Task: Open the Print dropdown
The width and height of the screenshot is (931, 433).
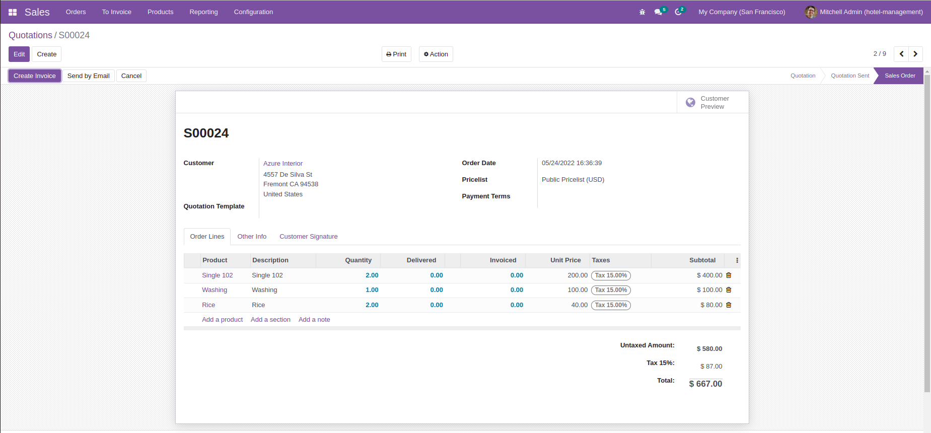Action: tap(396, 54)
